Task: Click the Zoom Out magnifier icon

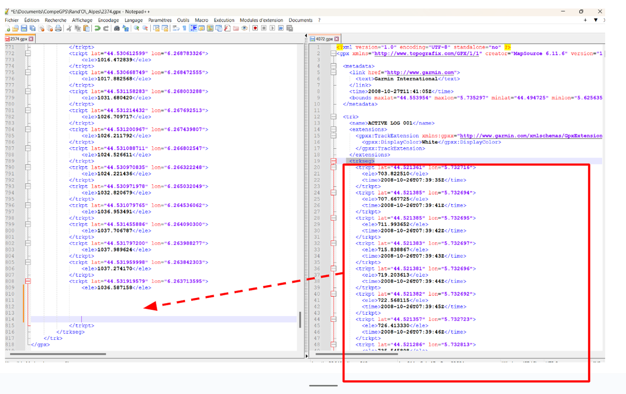Action: click(145, 29)
